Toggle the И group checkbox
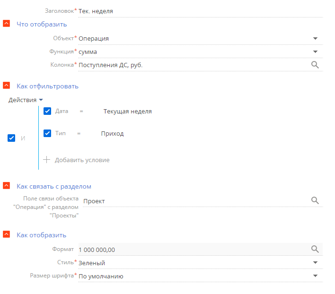 point(11,138)
